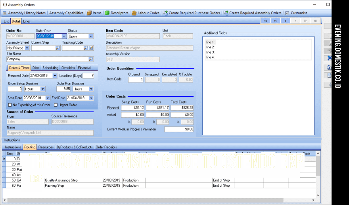Click the Current Work in Progress Valuation field
Viewport: 349px width, 205px height.
tap(179, 129)
